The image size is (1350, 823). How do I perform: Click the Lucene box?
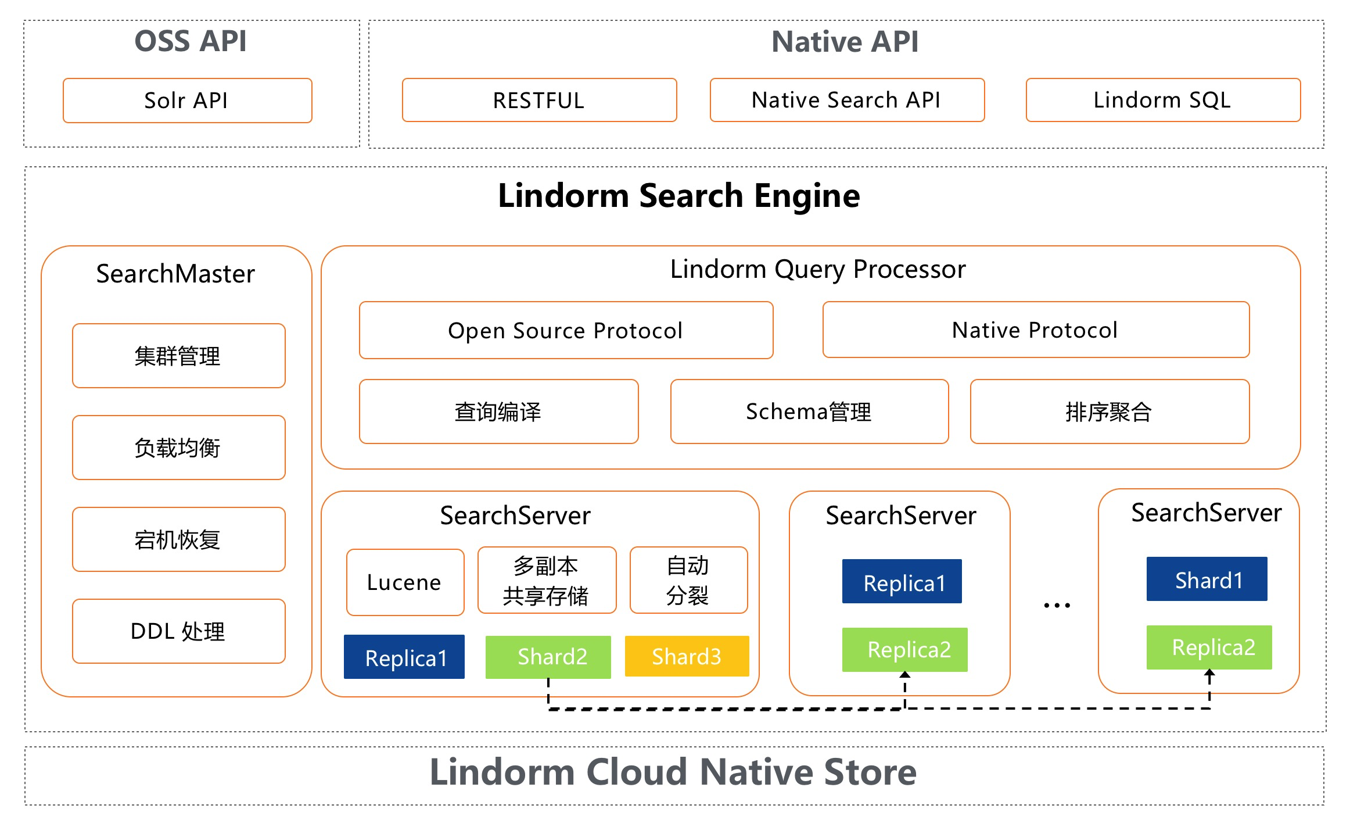tap(405, 582)
